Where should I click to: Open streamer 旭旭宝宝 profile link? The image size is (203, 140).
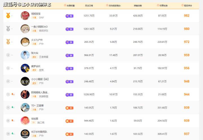pos(36,14)
